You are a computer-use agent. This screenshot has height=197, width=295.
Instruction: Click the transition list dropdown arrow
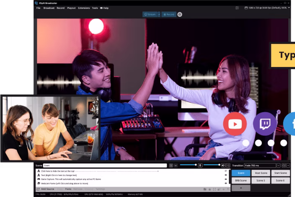pyautogui.click(x=278, y=166)
